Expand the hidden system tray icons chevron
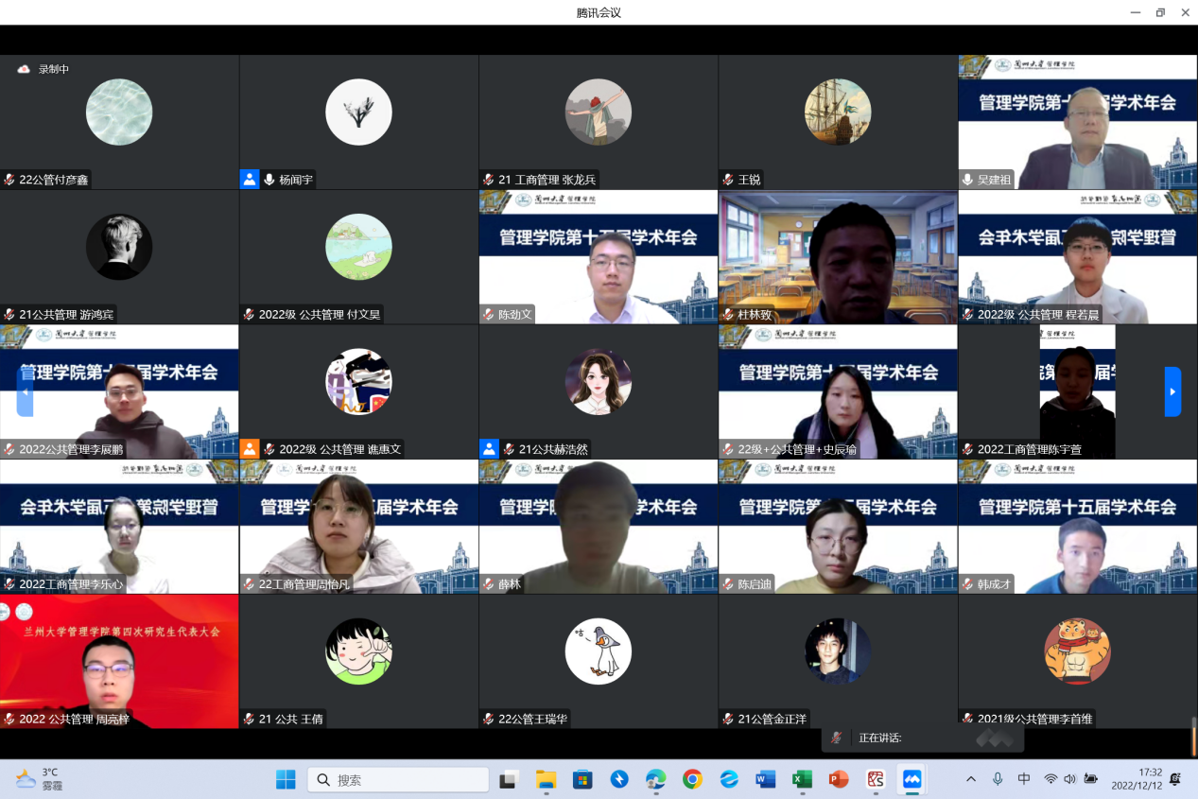 971,779
